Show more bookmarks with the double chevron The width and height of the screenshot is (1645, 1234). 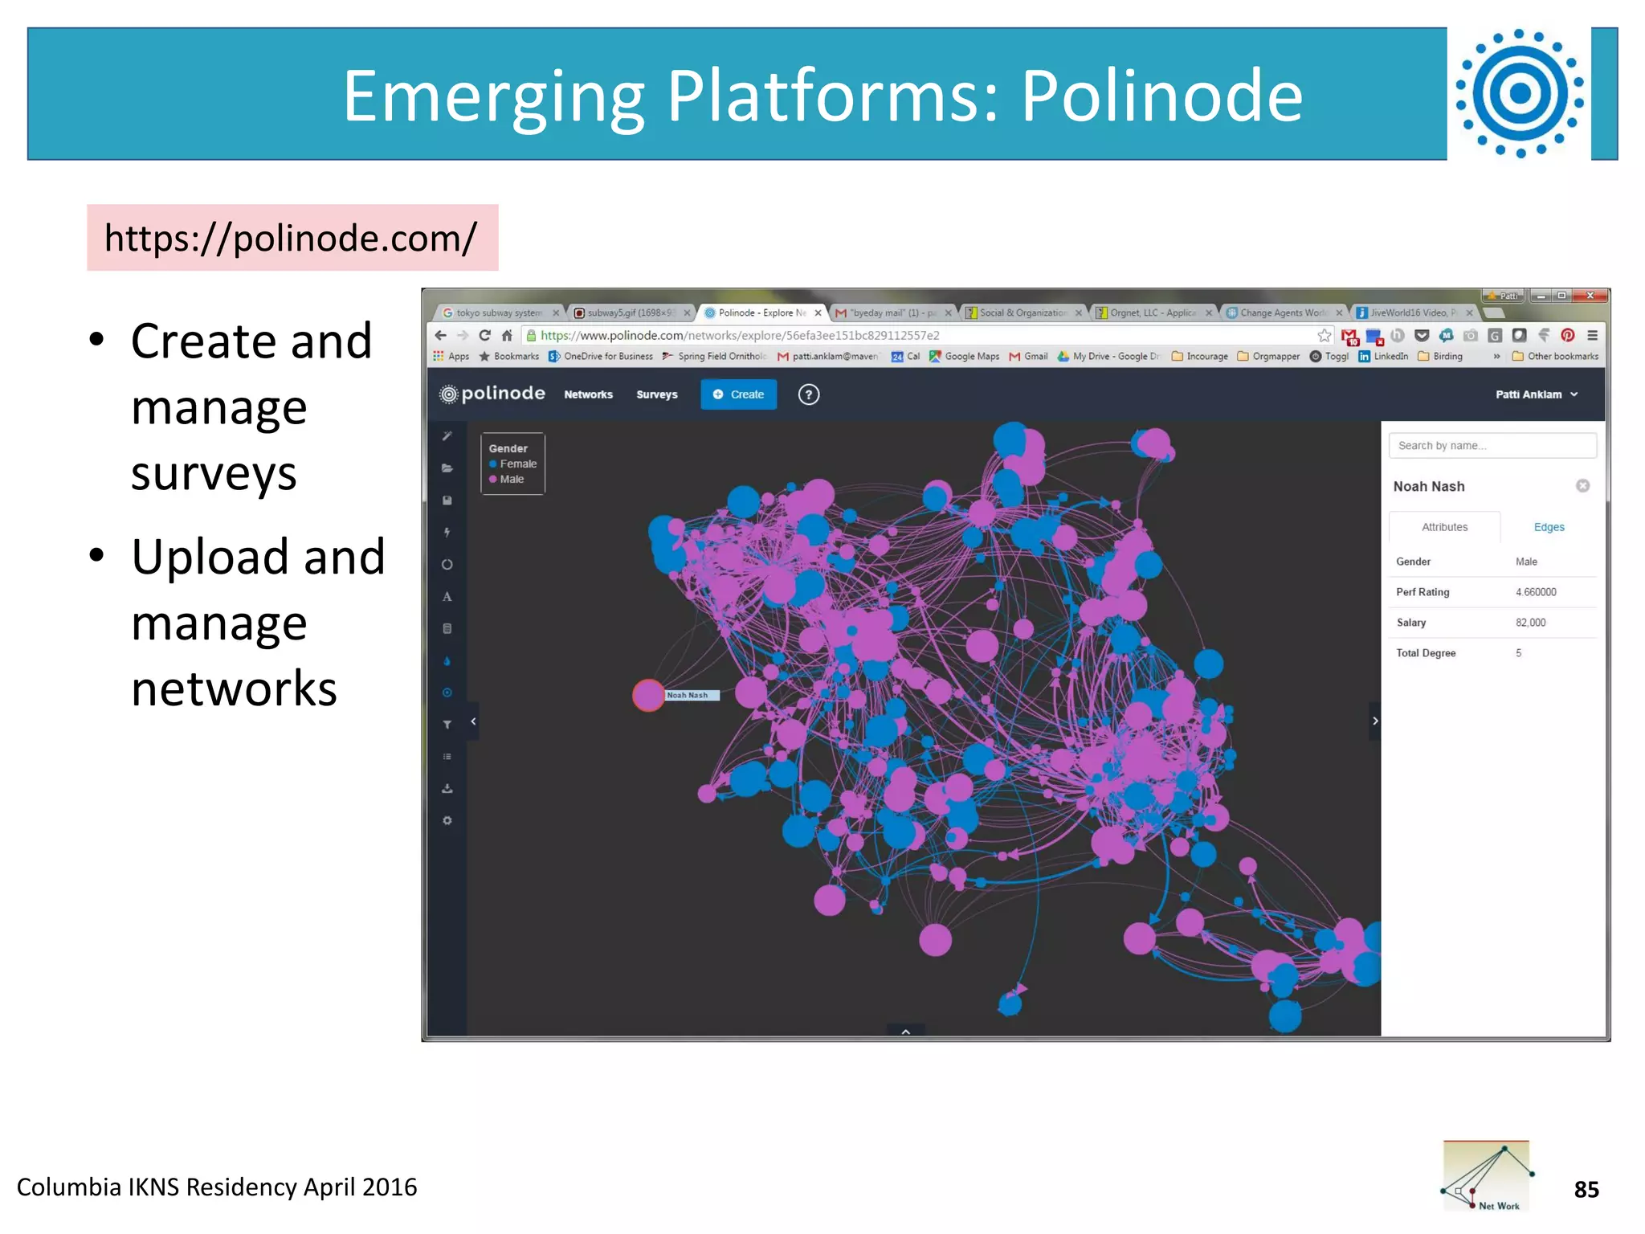(1497, 357)
